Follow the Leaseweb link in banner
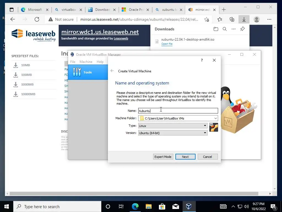The width and height of the screenshot is (282, 212). click(x=121, y=38)
